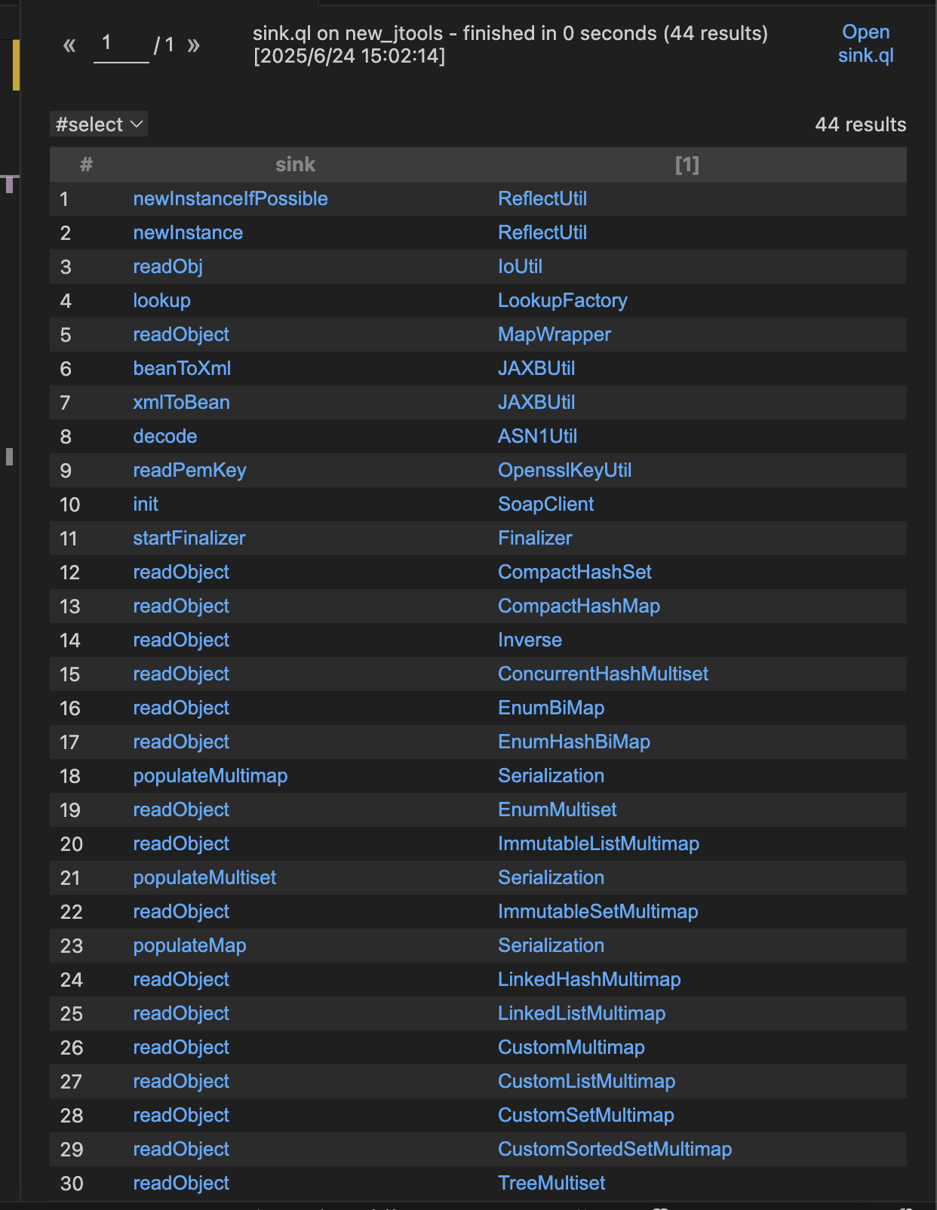Image resolution: width=937 pixels, height=1210 pixels.
Task: Open the populateMultimap sink link
Action: [x=210, y=775]
